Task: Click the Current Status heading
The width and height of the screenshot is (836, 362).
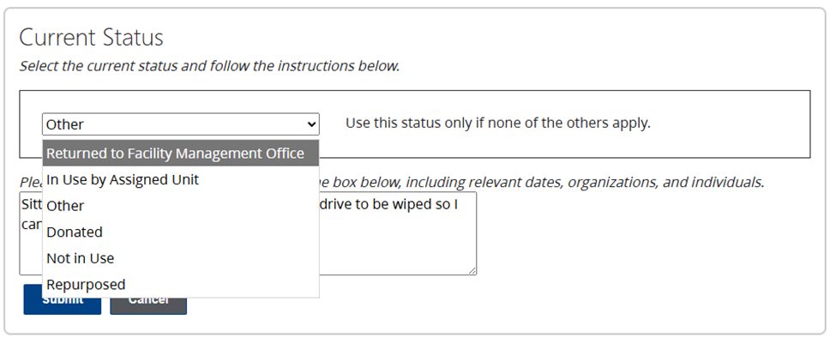Action: point(91,38)
